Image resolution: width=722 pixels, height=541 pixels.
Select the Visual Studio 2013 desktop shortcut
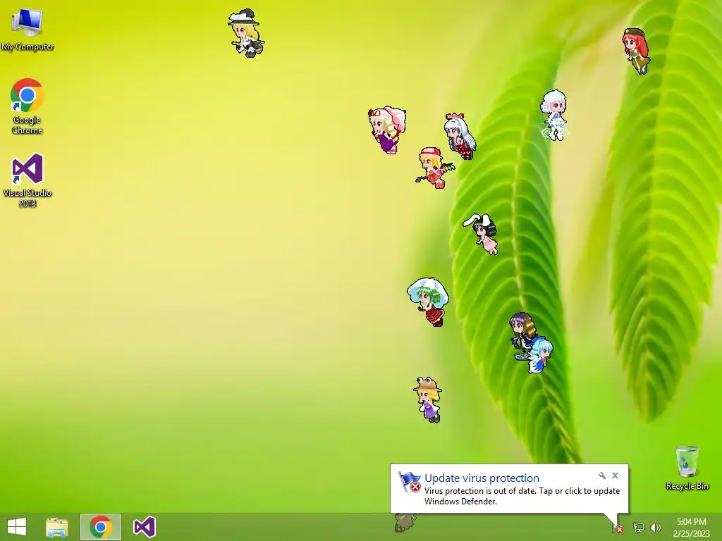coord(27,180)
